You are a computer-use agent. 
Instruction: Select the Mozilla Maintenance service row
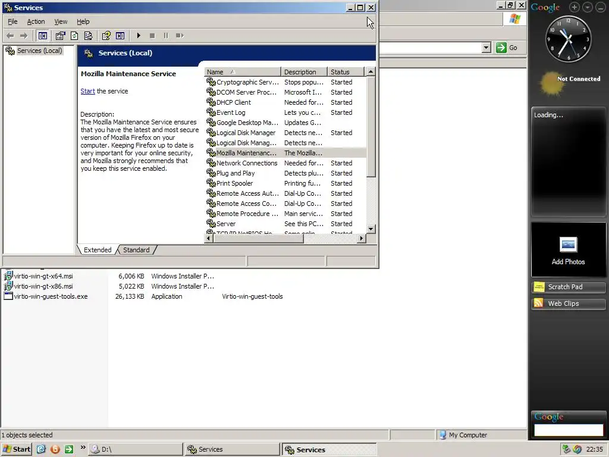(285, 153)
